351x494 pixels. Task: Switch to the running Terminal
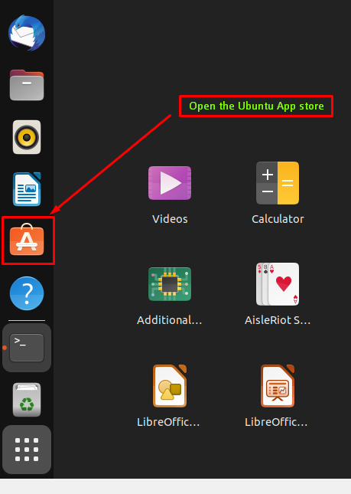click(27, 348)
